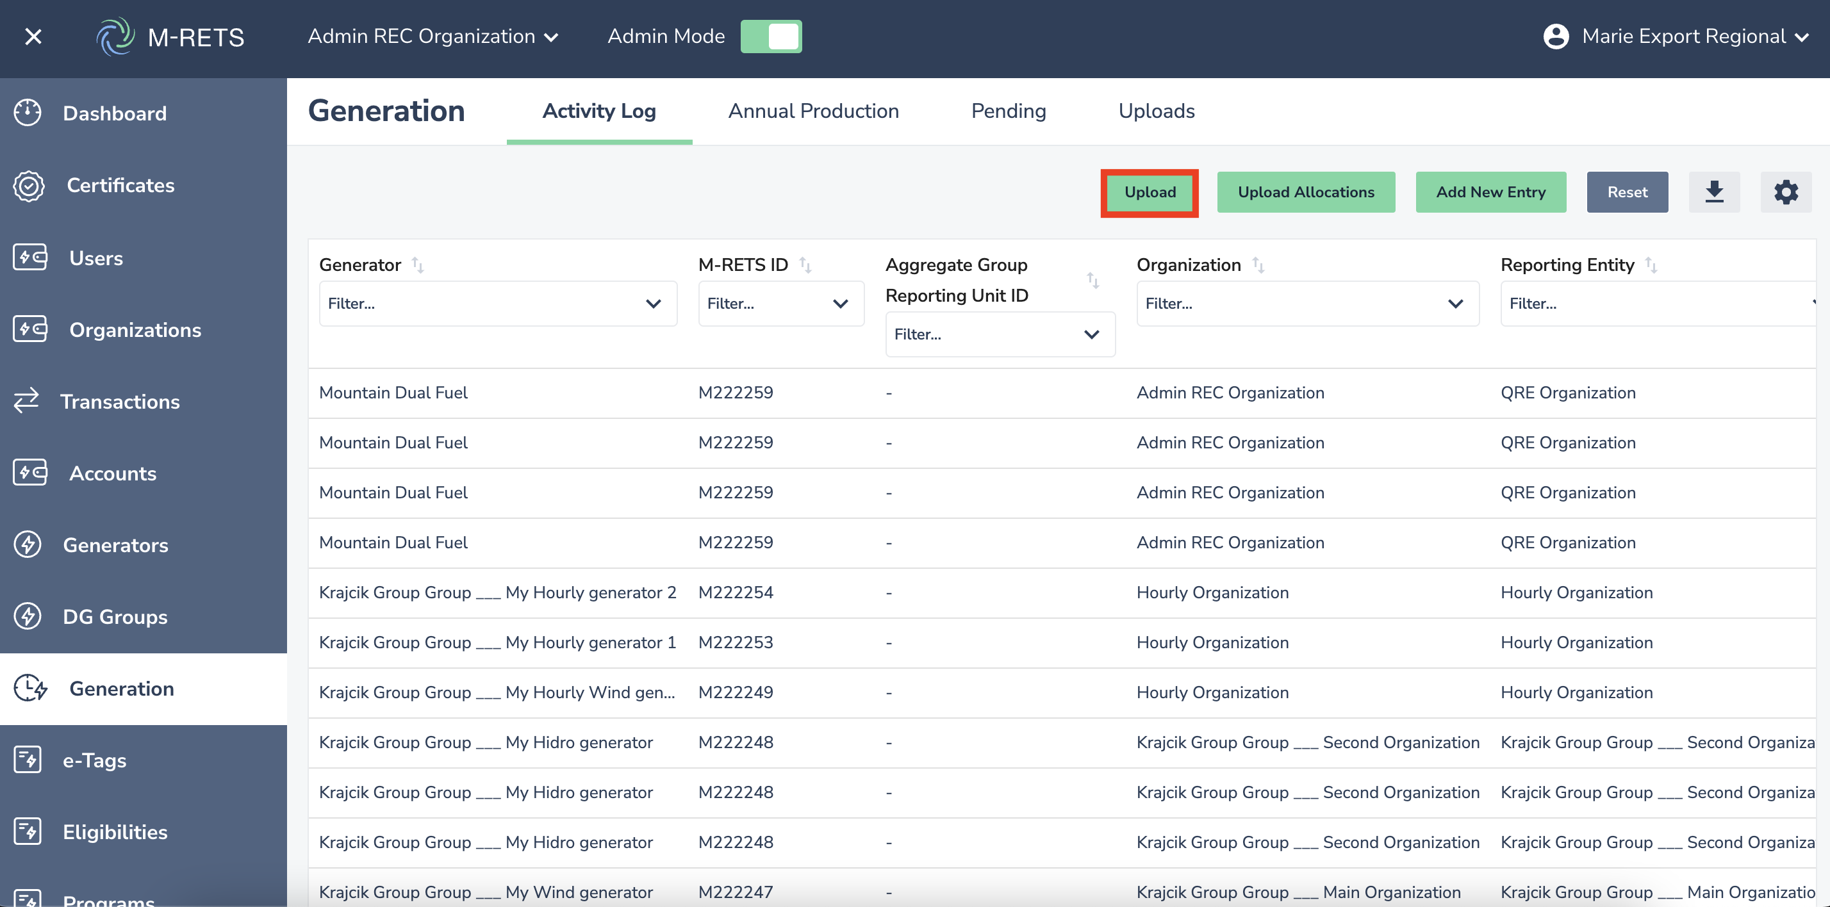Expand the Generator filter dropdown

click(x=497, y=304)
